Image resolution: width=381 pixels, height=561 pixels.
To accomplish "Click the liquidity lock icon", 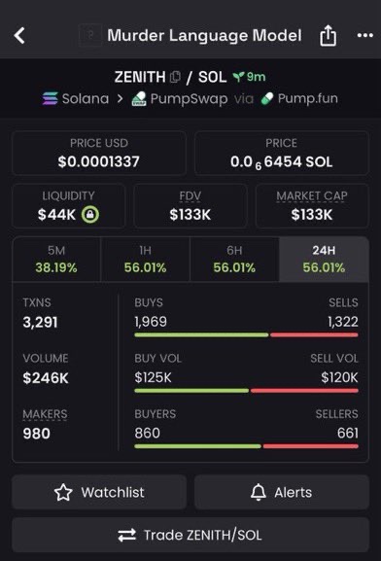I will [x=90, y=215].
